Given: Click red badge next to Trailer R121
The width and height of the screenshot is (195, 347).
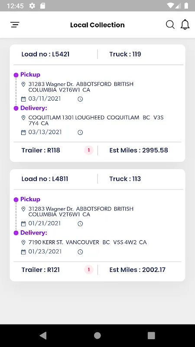Looking at the screenshot, I should (x=89, y=270).
